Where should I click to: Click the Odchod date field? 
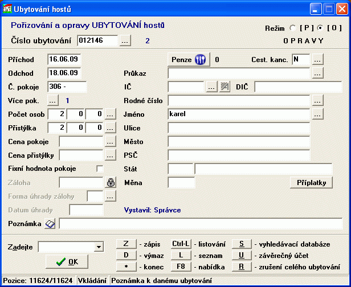(x=64, y=73)
